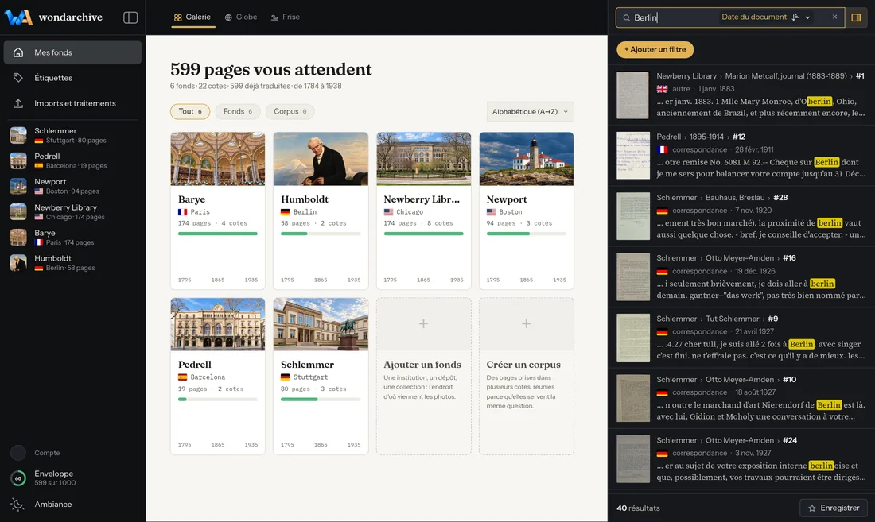Open the Enveloppe usage ring icon
The width and height of the screenshot is (875, 522).
tap(17, 478)
